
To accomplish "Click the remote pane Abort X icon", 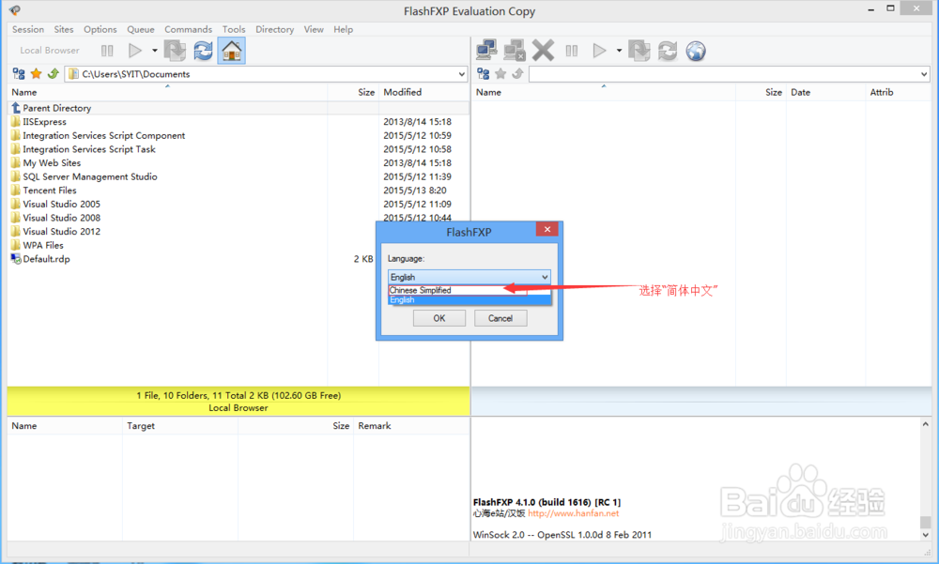I will pos(543,51).
